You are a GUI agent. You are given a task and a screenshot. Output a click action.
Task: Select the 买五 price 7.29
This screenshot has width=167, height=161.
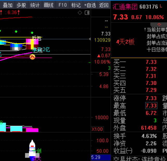pyautogui.click(x=151, y=90)
